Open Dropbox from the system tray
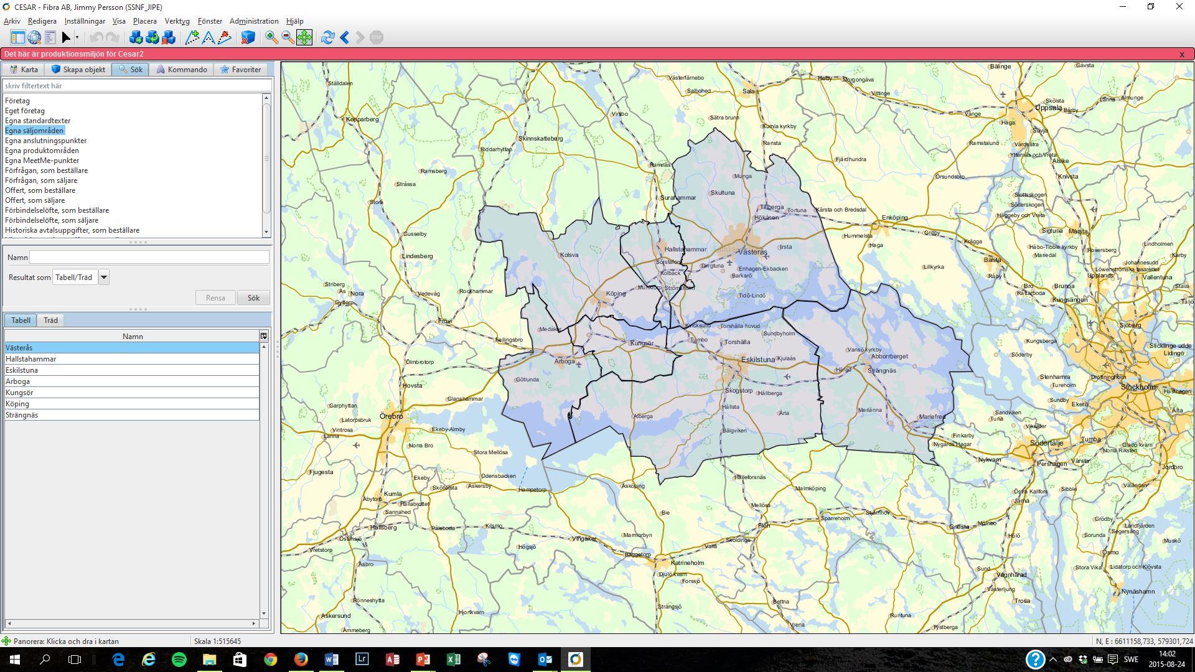 [1083, 660]
